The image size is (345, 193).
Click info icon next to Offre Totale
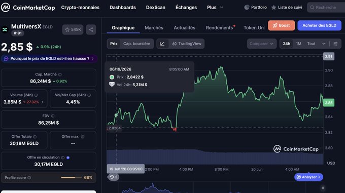click(x=35, y=137)
